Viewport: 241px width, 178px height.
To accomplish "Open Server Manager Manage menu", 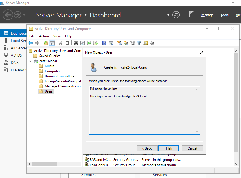I will point(208,15).
